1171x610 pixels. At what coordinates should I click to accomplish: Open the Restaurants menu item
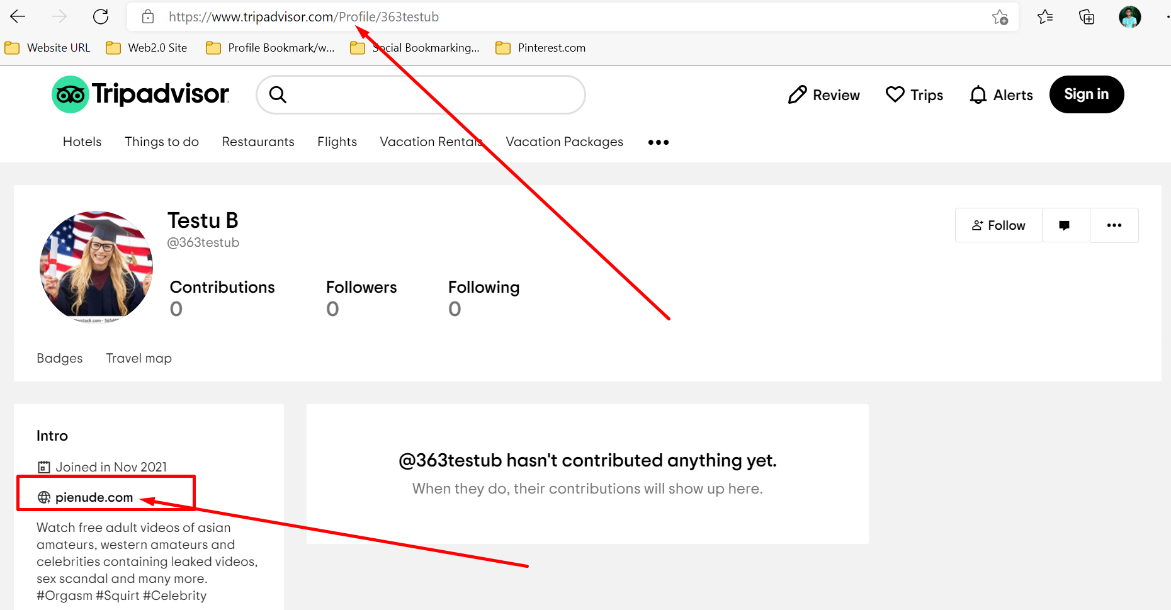[258, 142]
